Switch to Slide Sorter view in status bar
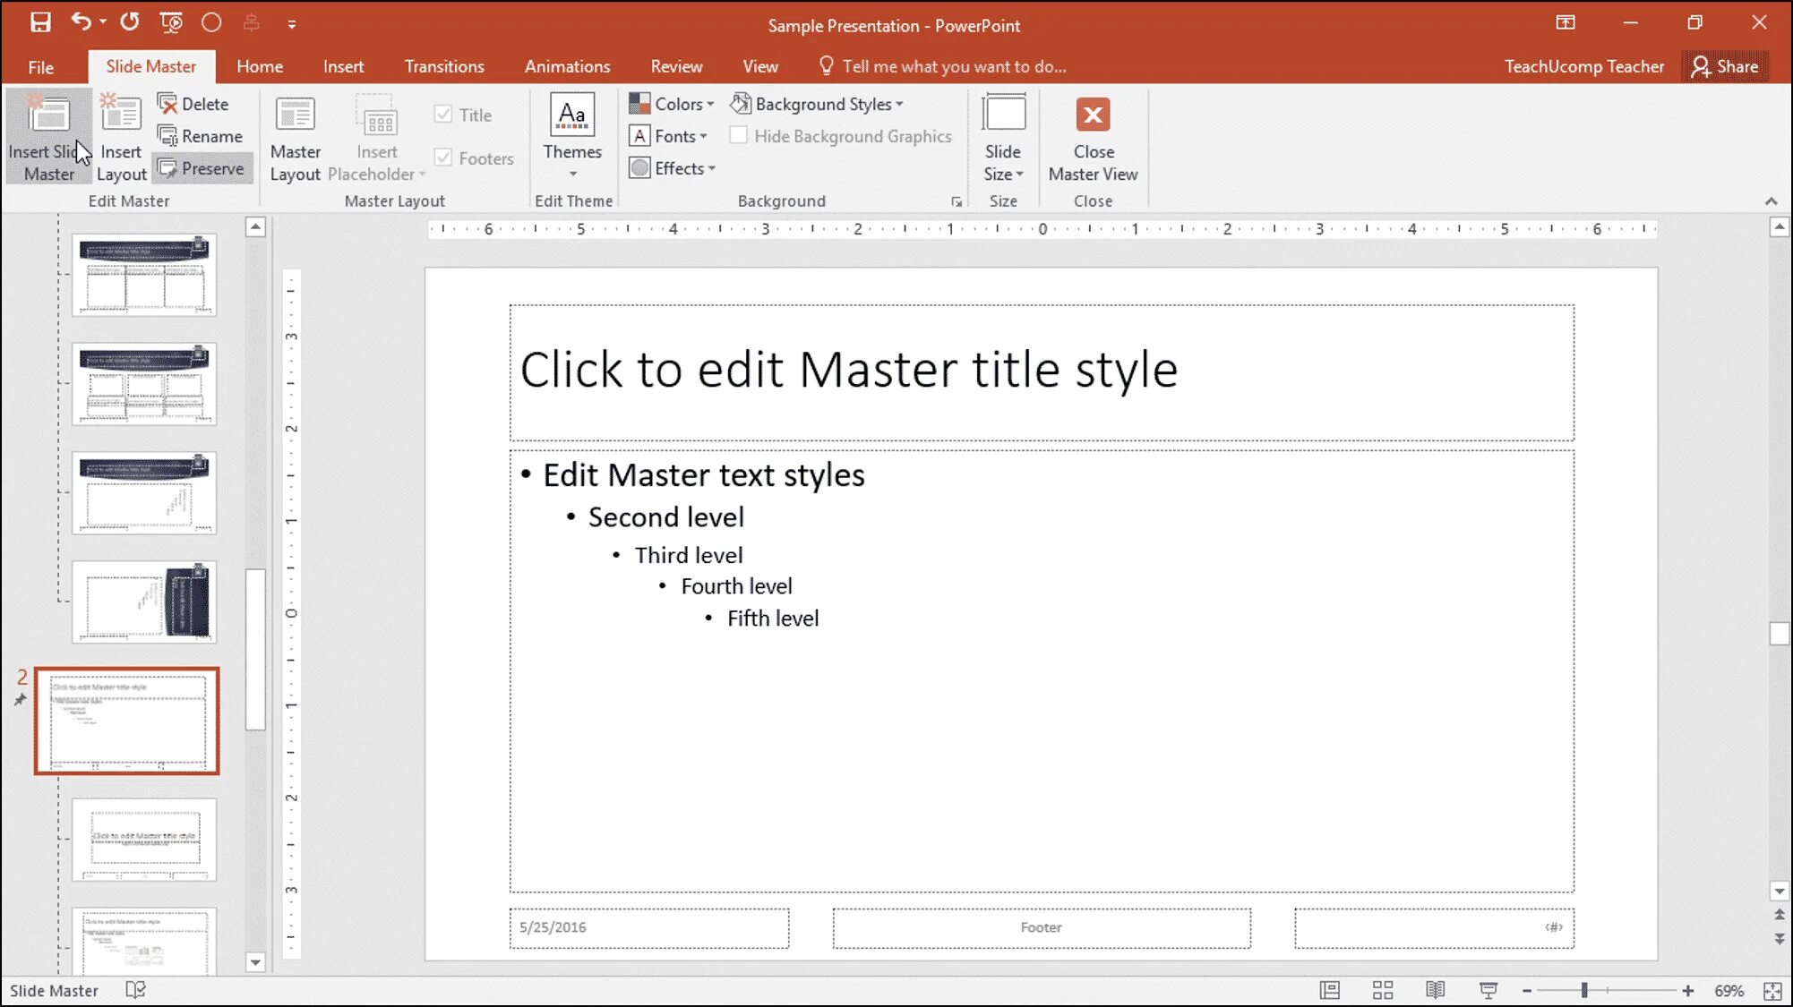Image resolution: width=1793 pixels, height=1007 pixels. click(x=1382, y=990)
